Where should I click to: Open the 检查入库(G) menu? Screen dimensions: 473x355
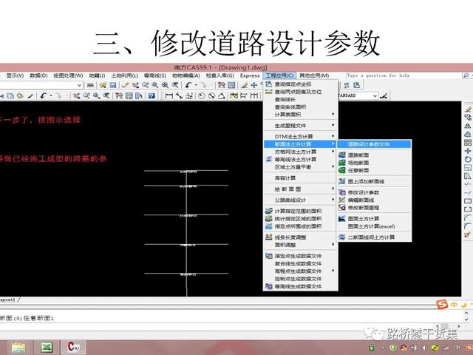(x=220, y=75)
